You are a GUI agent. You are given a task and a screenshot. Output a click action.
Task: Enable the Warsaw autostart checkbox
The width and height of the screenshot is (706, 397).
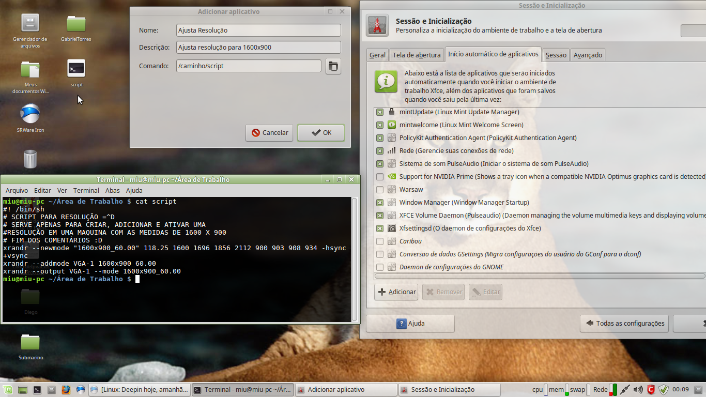380,190
